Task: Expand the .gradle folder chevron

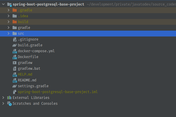Action: tap(8, 10)
